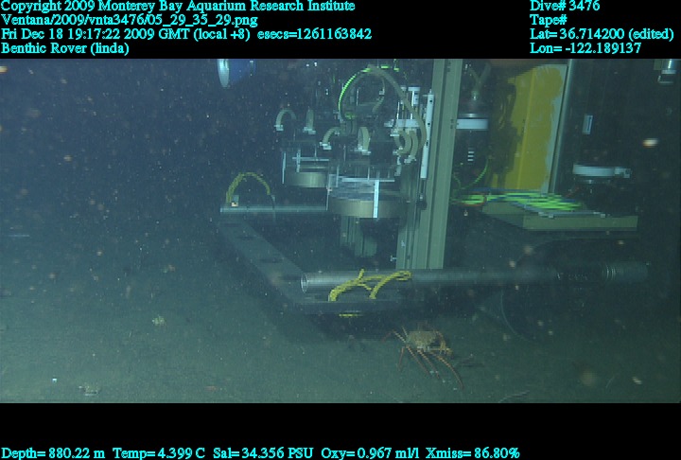Select the "Xmiss= 86.80%" readout
This screenshot has width=681, height=460.
pos(473,453)
